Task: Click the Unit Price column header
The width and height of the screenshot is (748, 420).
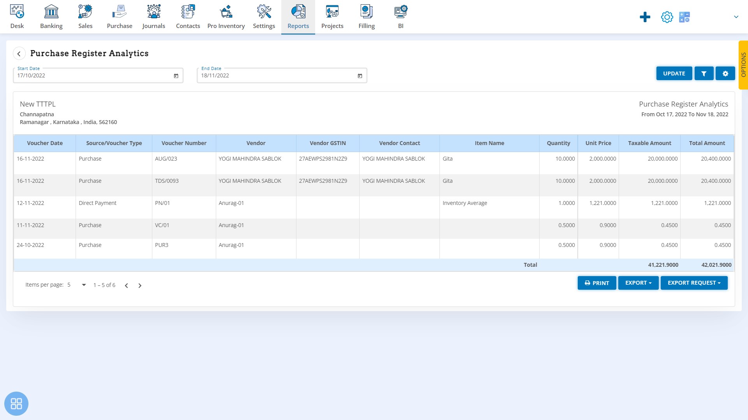Action: pos(598,143)
